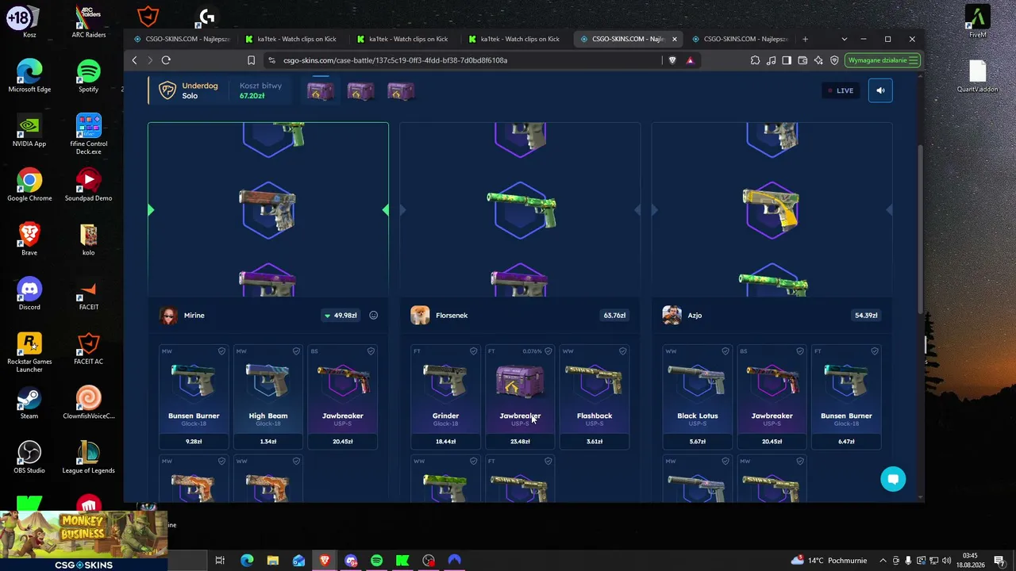Open Brave Shields lion icon in address bar
1016x571 pixels.
coord(673,60)
